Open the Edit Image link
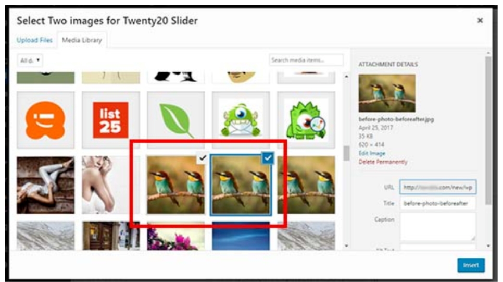503x282 pixels. pyautogui.click(x=372, y=153)
